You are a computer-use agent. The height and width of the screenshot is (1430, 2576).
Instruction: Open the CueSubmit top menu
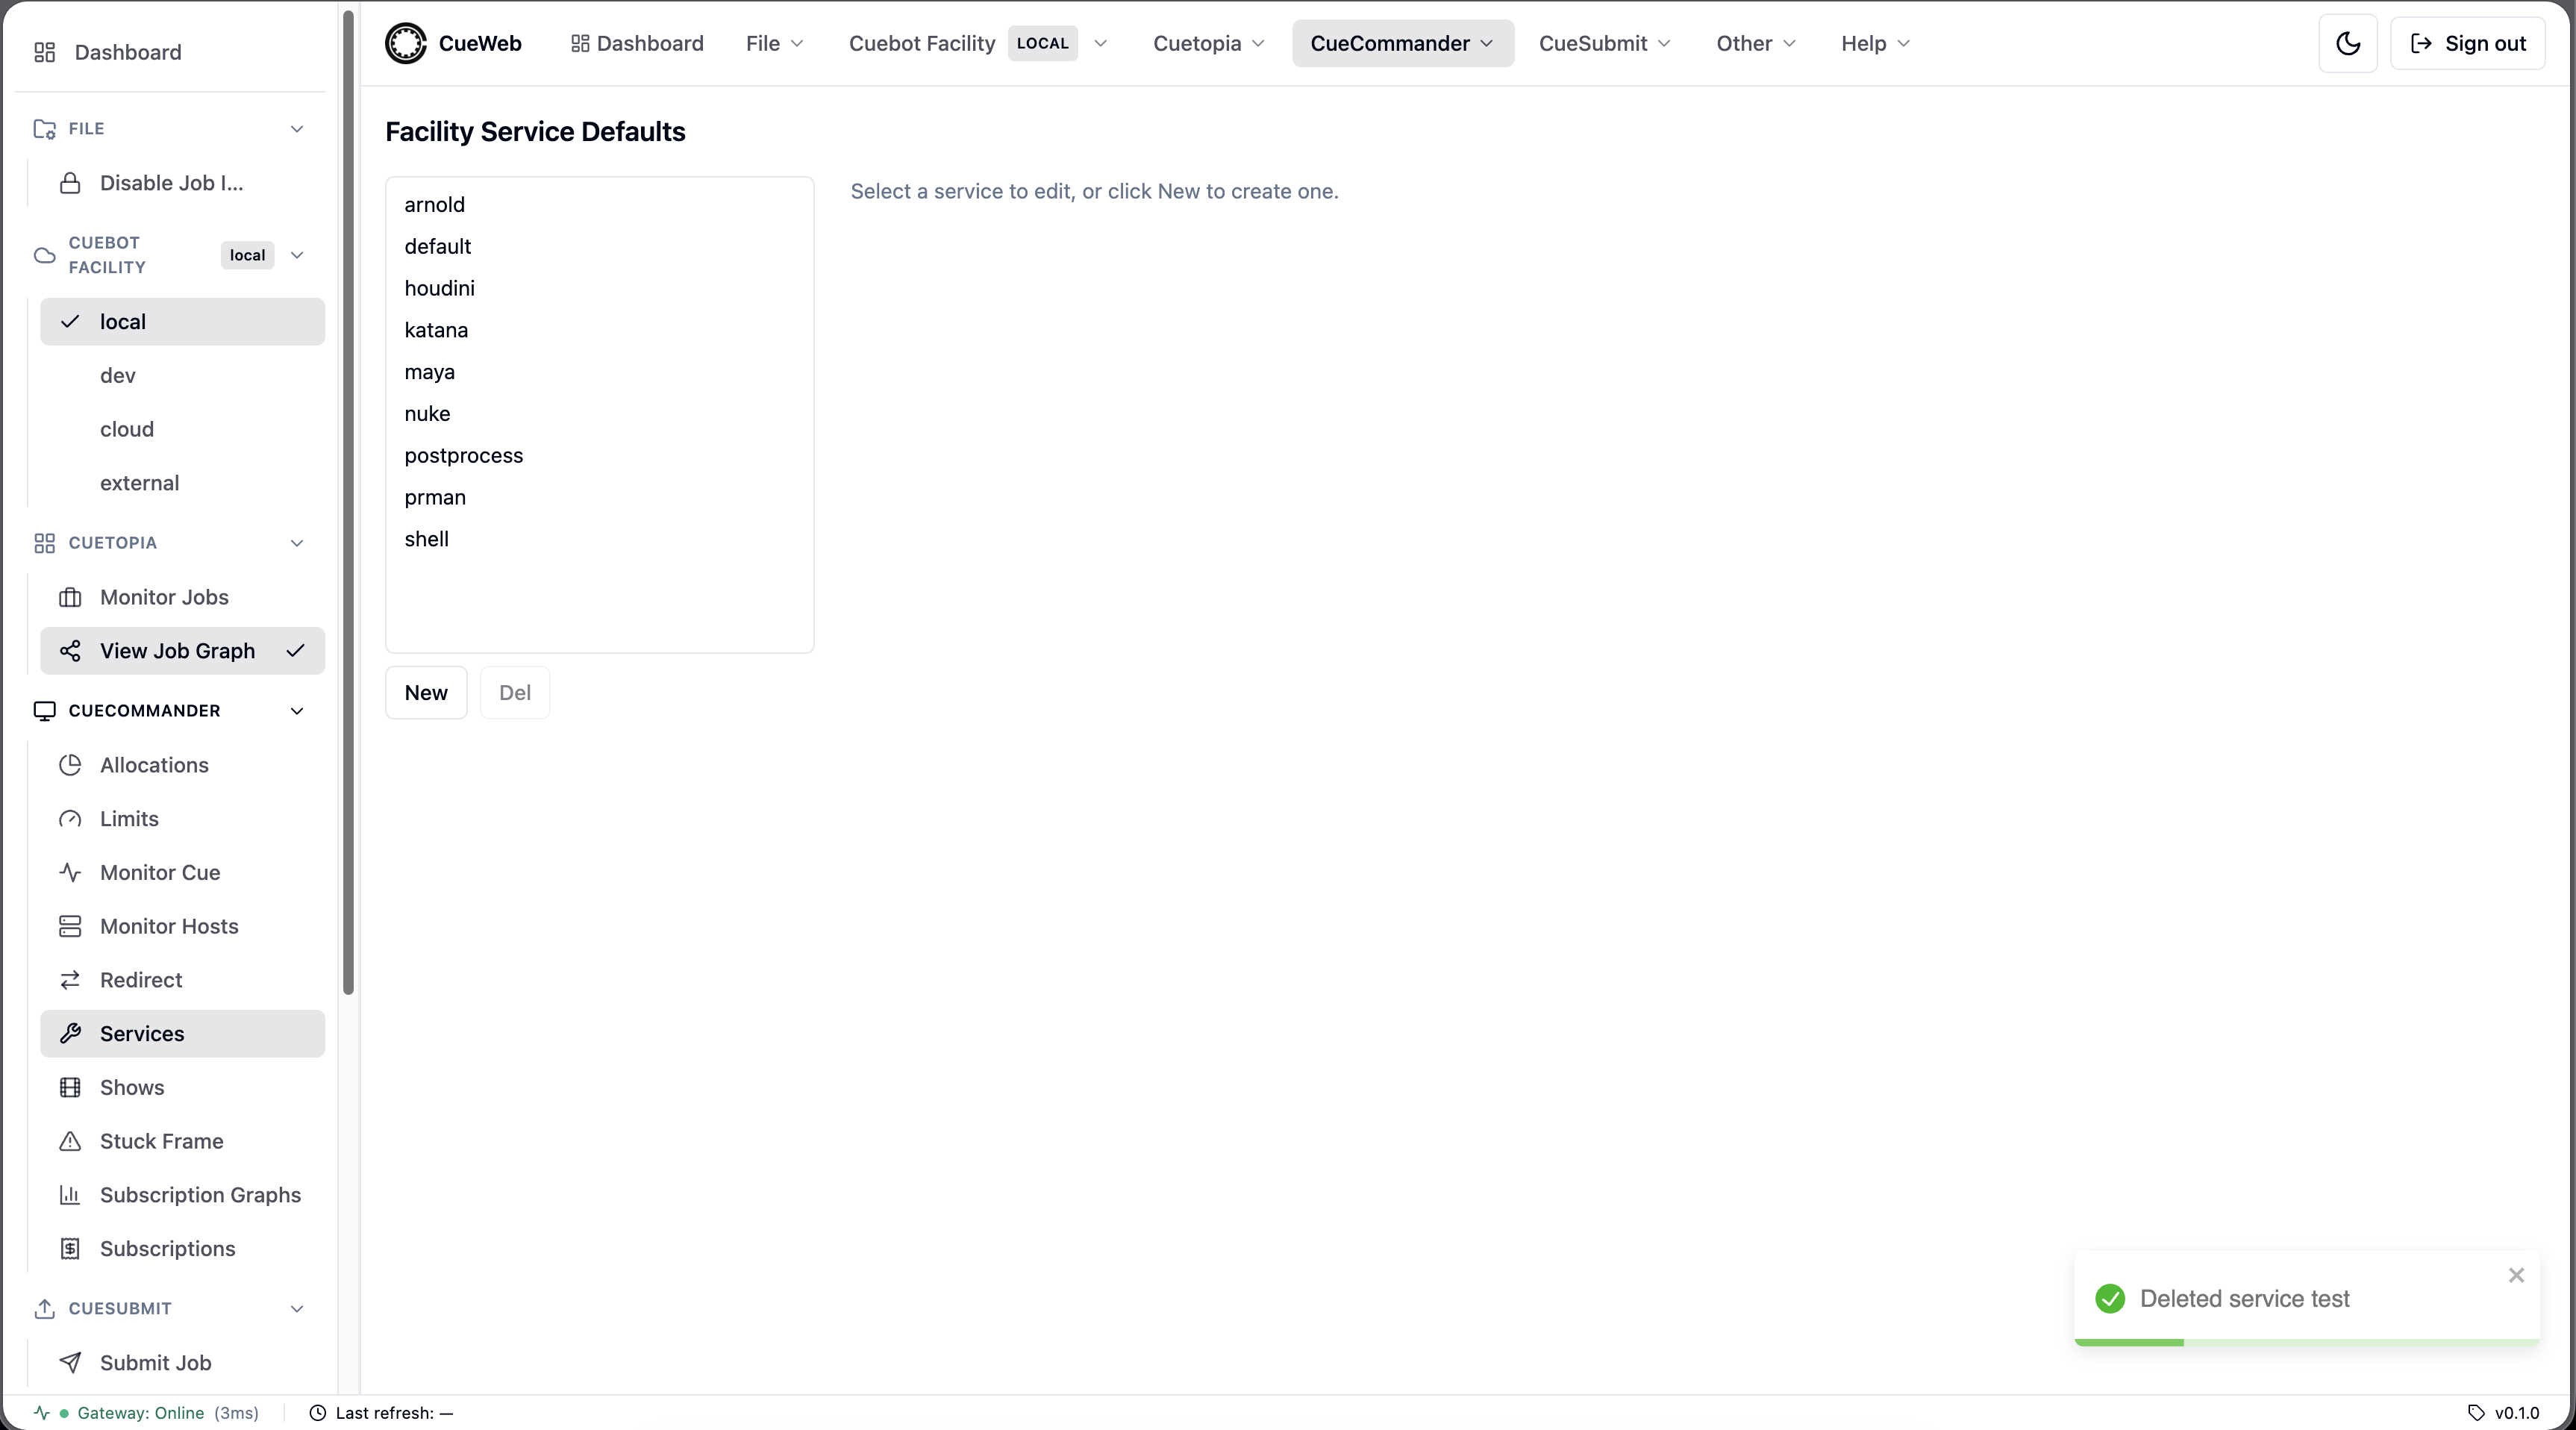click(1604, 43)
